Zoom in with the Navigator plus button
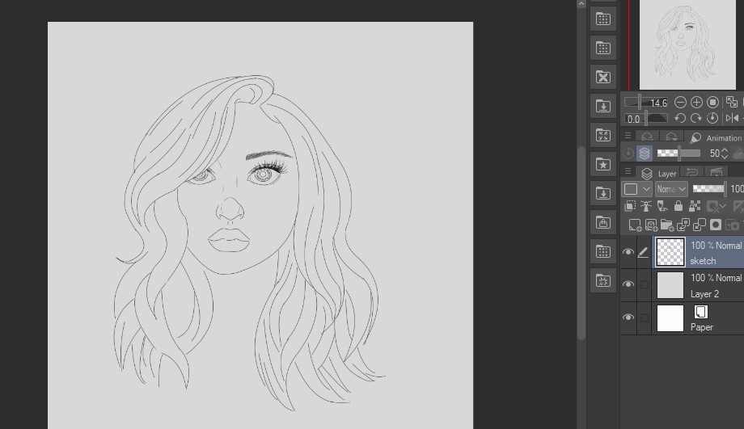Image resolution: width=744 pixels, height=429 pixels. pyautogui.click(x=696, y=103)
